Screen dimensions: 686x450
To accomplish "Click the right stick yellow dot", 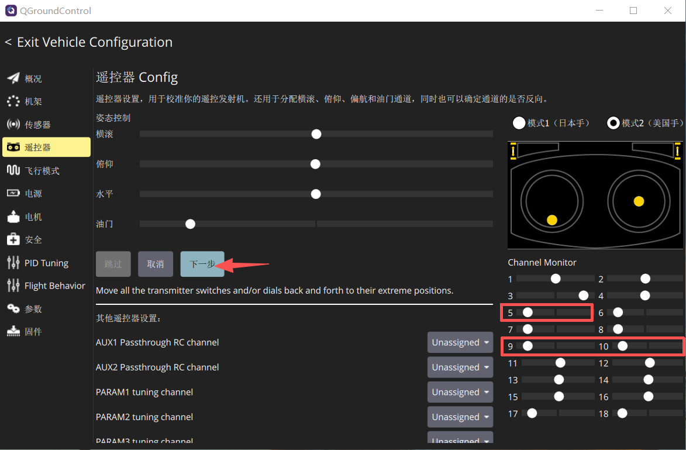I will pos(639,201).
